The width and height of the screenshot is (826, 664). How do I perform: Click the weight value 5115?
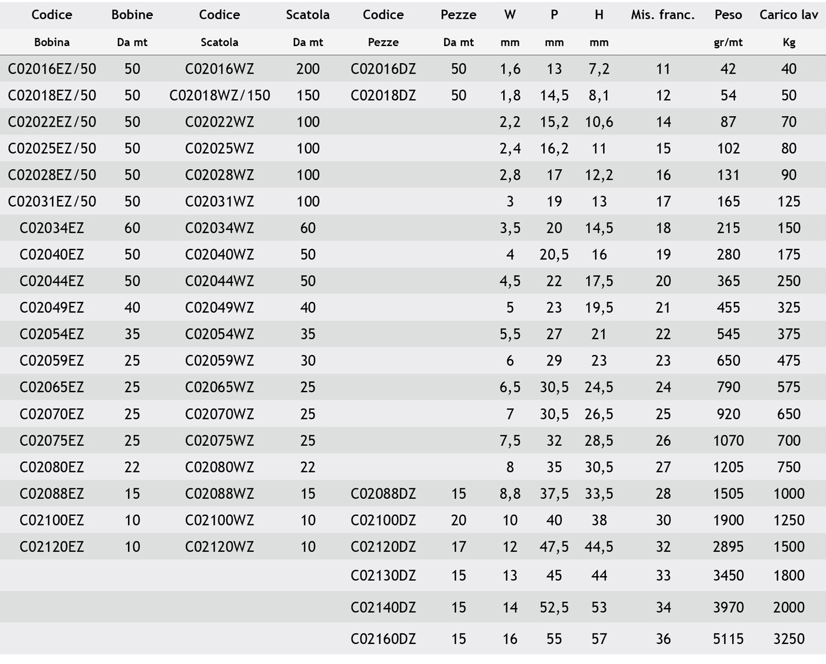[728, 639]
